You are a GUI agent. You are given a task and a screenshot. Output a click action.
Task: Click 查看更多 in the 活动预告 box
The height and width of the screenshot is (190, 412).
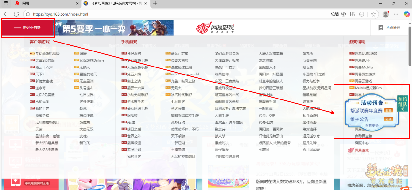point(372,125)
